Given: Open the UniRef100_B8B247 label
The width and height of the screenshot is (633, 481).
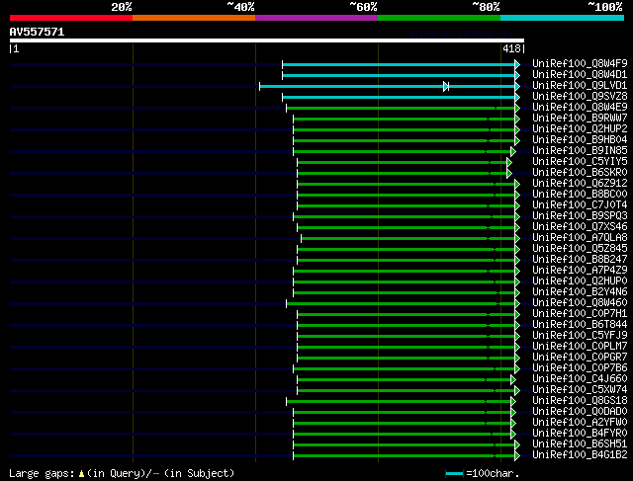Looking at the screenshot, I should point(580,260).
